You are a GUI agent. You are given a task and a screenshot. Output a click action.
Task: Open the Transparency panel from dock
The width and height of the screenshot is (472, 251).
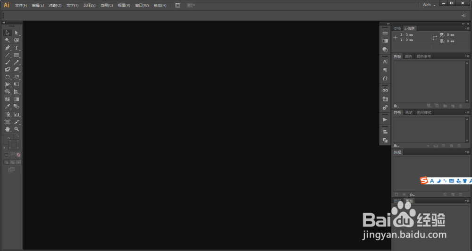(385, 50)
